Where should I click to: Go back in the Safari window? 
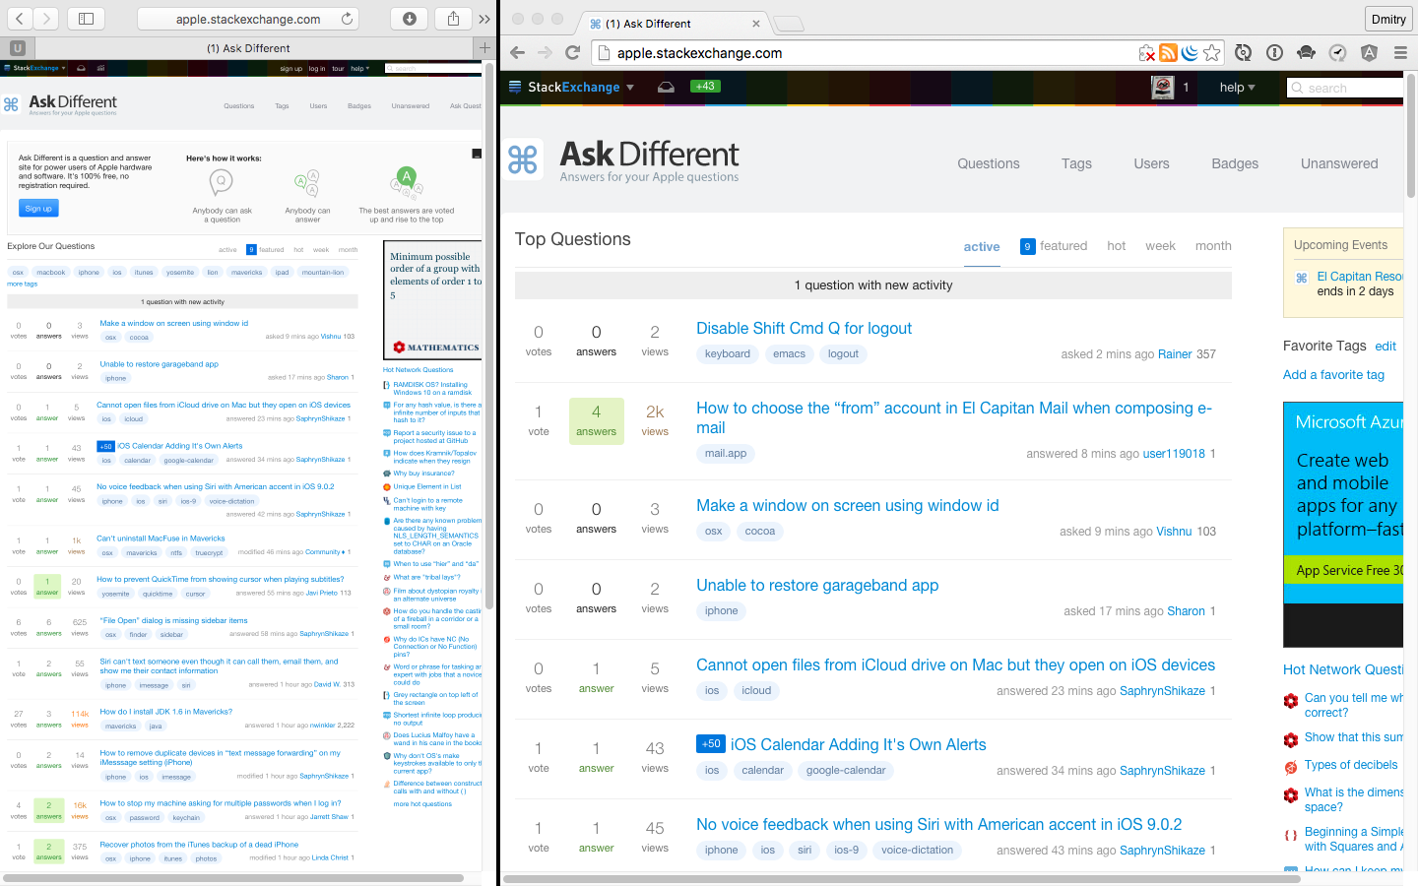(19, 19)
